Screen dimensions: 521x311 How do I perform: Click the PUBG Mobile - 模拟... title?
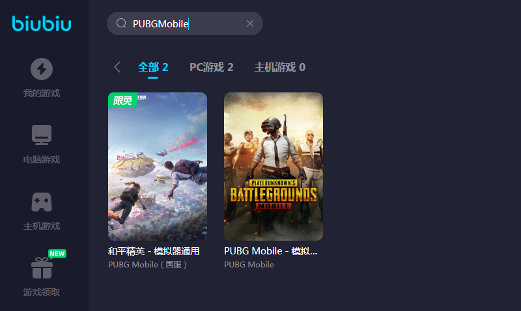[x=270, y=251]
